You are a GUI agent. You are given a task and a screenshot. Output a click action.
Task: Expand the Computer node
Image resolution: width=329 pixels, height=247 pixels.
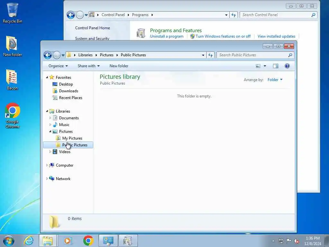pyautogui.click(x=47, y=165)
